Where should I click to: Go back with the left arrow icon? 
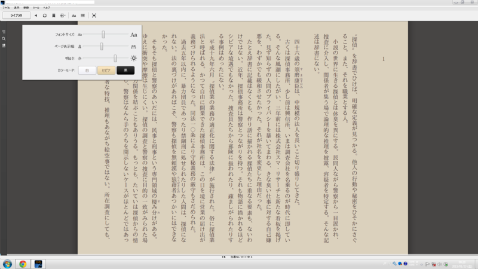tap(36, 16)
